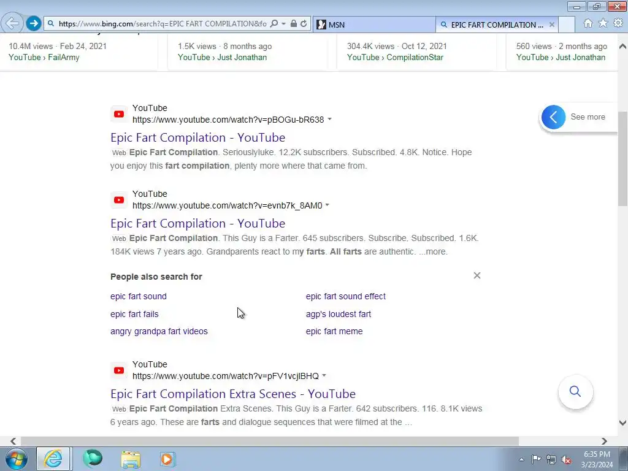Click the vertical scrollbar down arrow
Image resolution: width=628 pixels, height=471 pixels.
[x=622, y=423]
